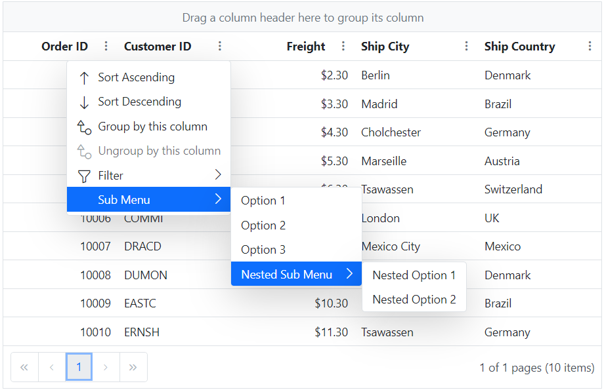Select the highlighted Sub Menu item
This screenshot has width=604, height=390.
click(x=148, y=199)
